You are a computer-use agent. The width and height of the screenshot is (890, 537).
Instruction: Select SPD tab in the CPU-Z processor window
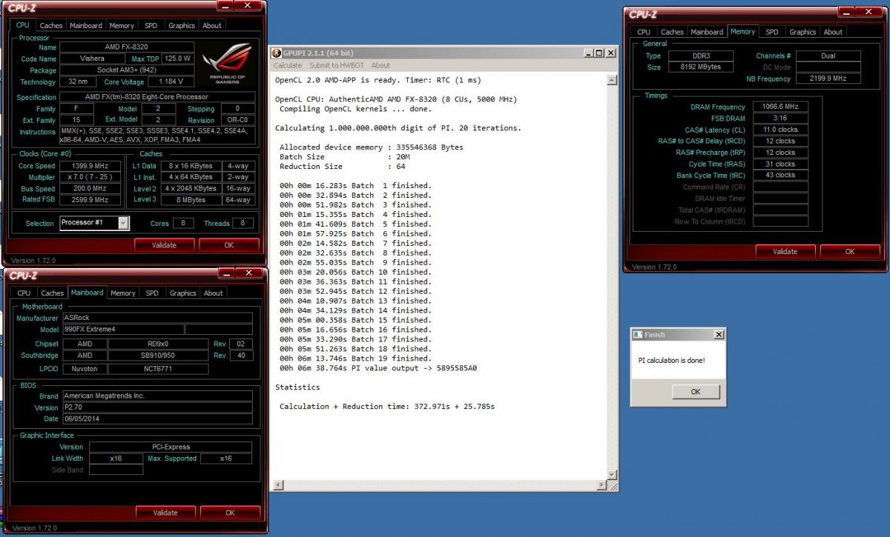point(151,25)
